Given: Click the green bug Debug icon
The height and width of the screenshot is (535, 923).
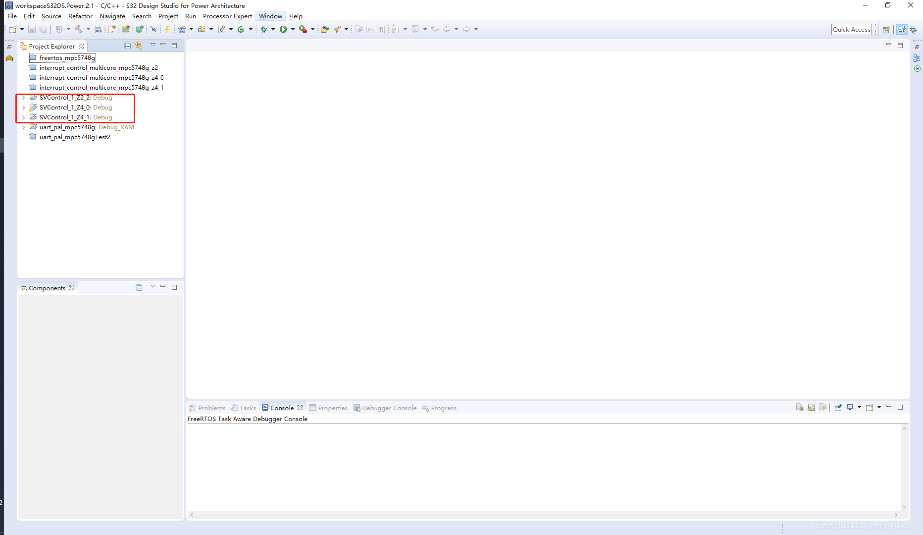Looking at the screenshot, I should (264, 29).
